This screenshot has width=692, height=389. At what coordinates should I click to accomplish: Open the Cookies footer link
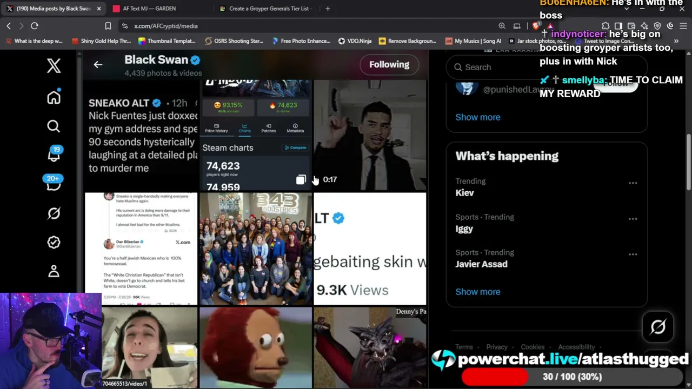pos(533,347)
